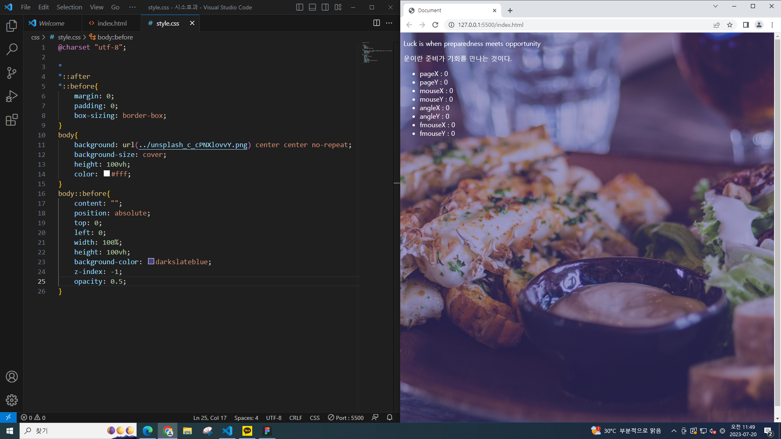
Task: Open the Explorer view in activity bar
Action: (12, 26)
